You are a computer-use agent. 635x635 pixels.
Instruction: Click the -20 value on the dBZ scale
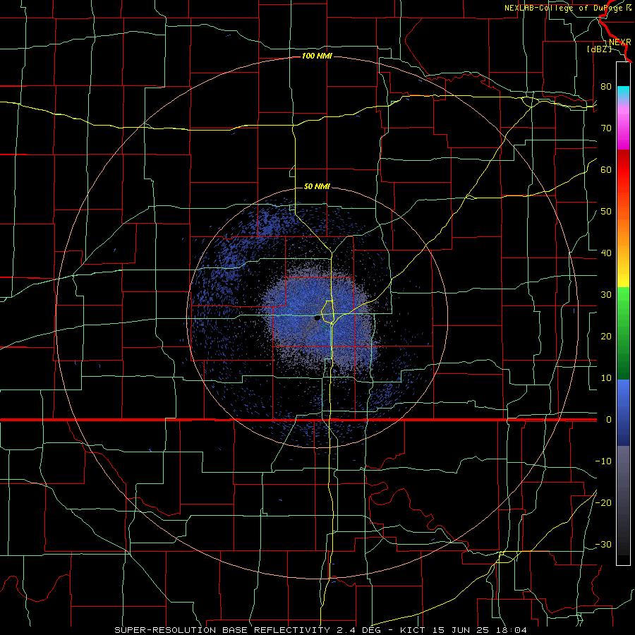point(603,502)
